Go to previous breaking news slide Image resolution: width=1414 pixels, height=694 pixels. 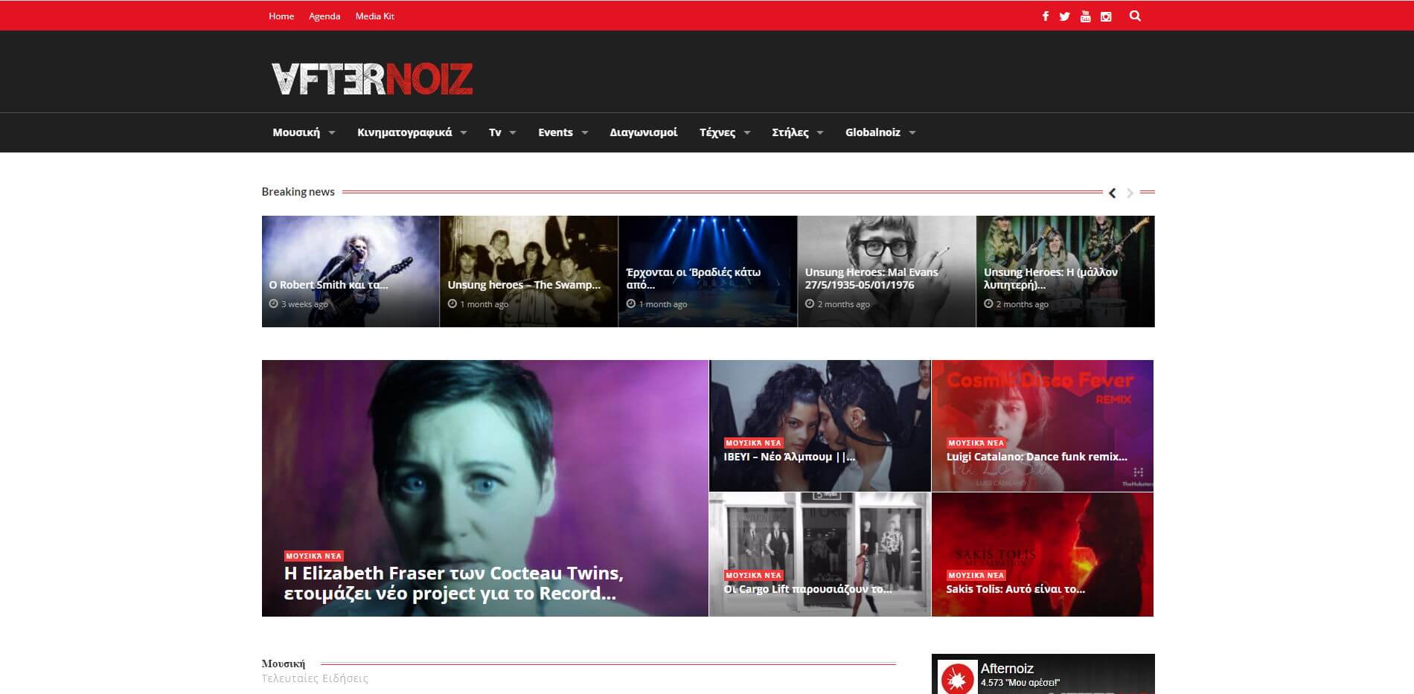(1112, 193)
